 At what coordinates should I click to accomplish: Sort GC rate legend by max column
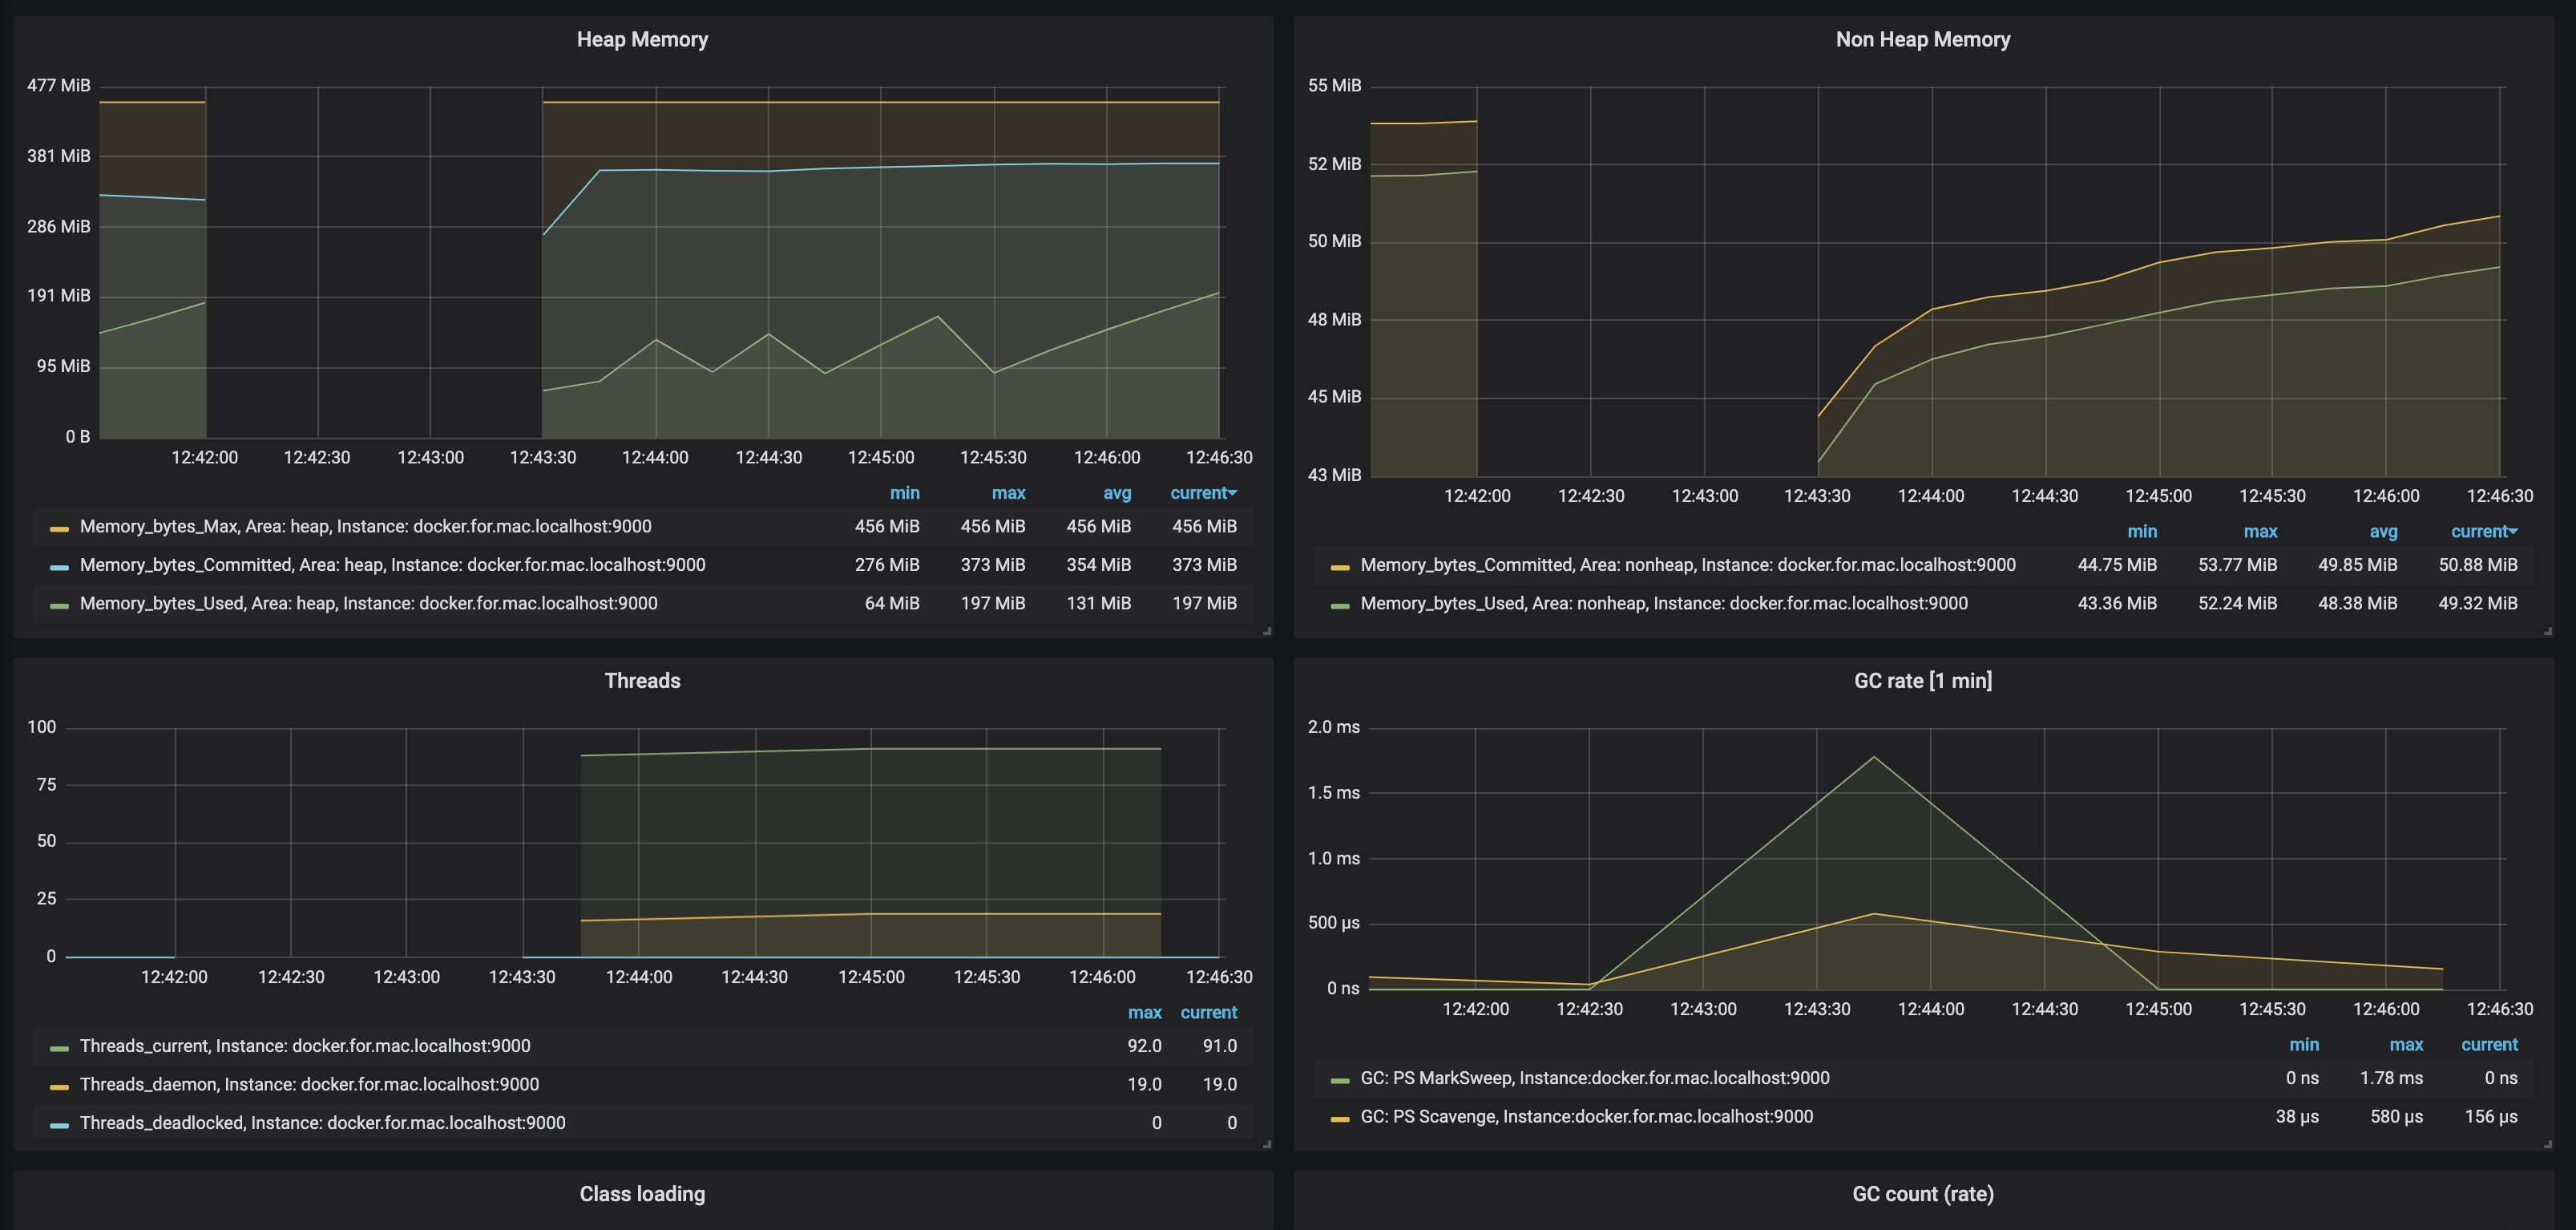pos(2405,1045)
